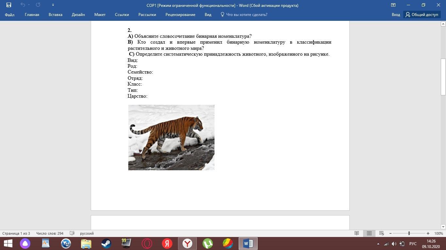This screenshot has height=250, width=446.
Task: Click the zoom slider handle
Action: 409,233
